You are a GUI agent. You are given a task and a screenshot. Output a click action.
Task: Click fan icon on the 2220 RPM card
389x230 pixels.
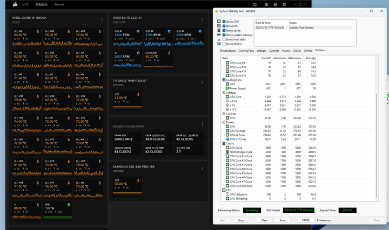(138, 31)
